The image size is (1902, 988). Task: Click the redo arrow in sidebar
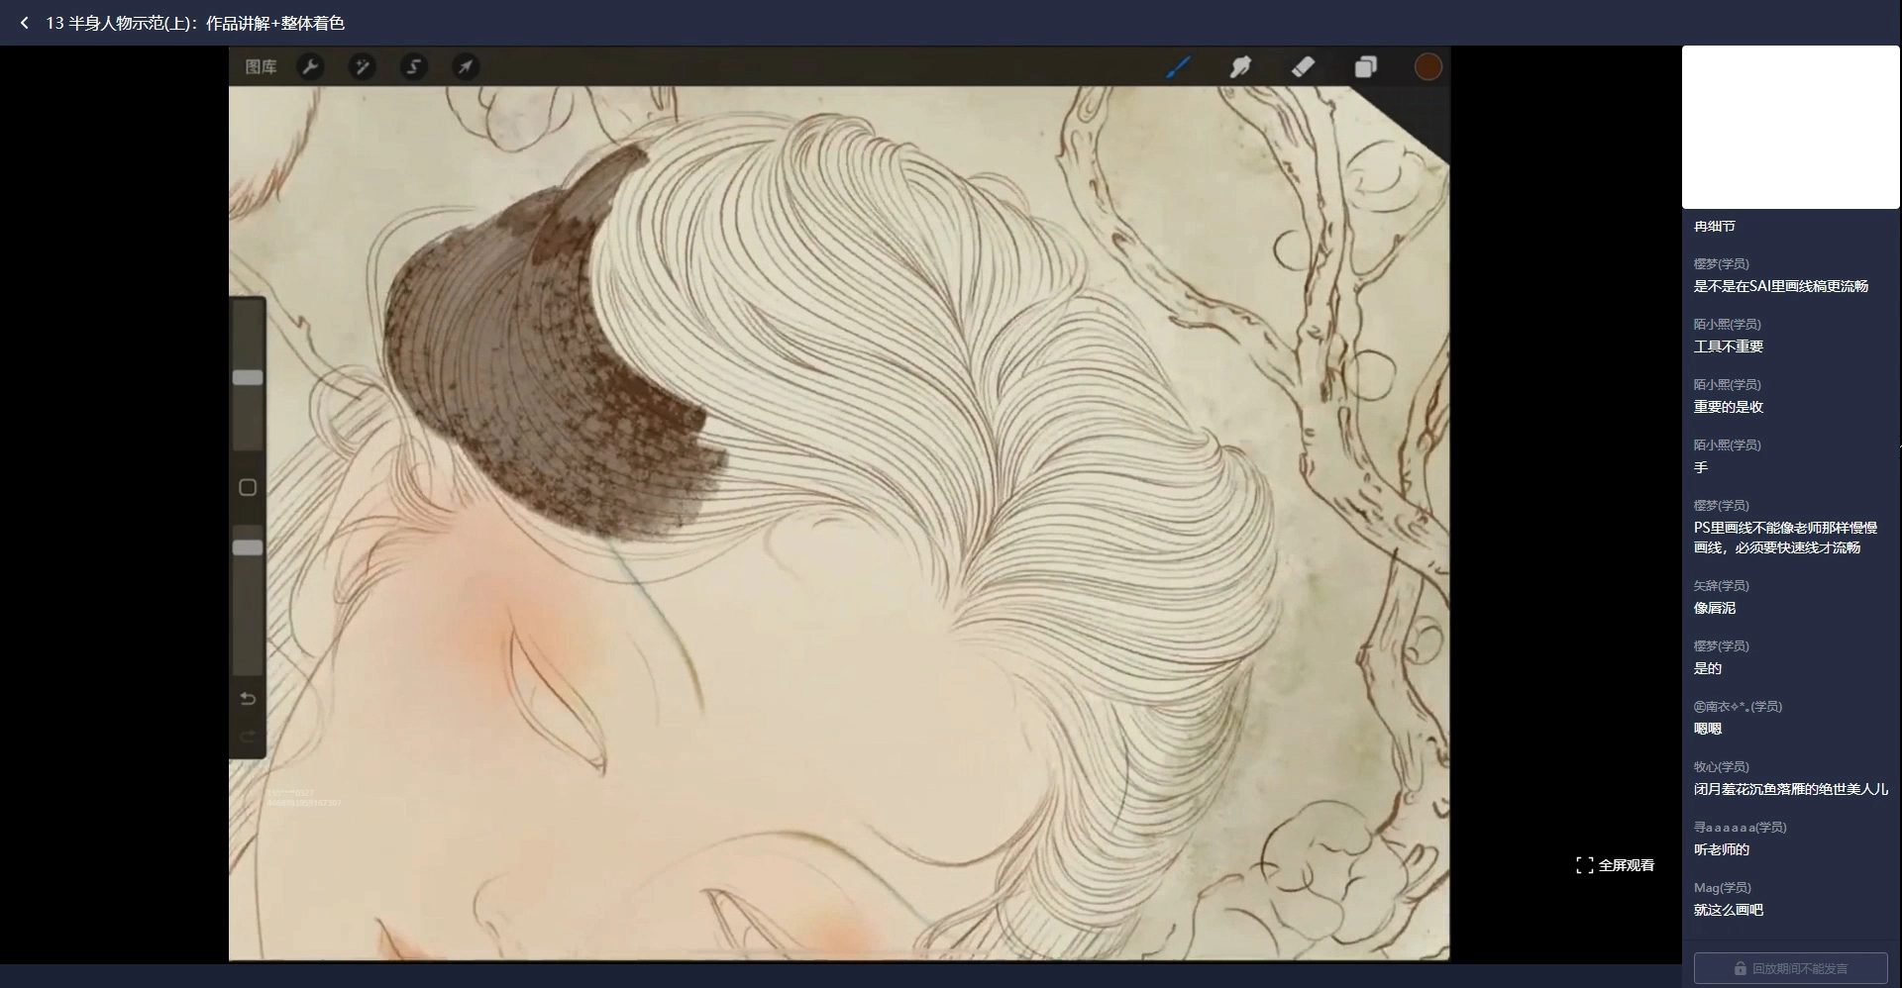coord(248,737)
